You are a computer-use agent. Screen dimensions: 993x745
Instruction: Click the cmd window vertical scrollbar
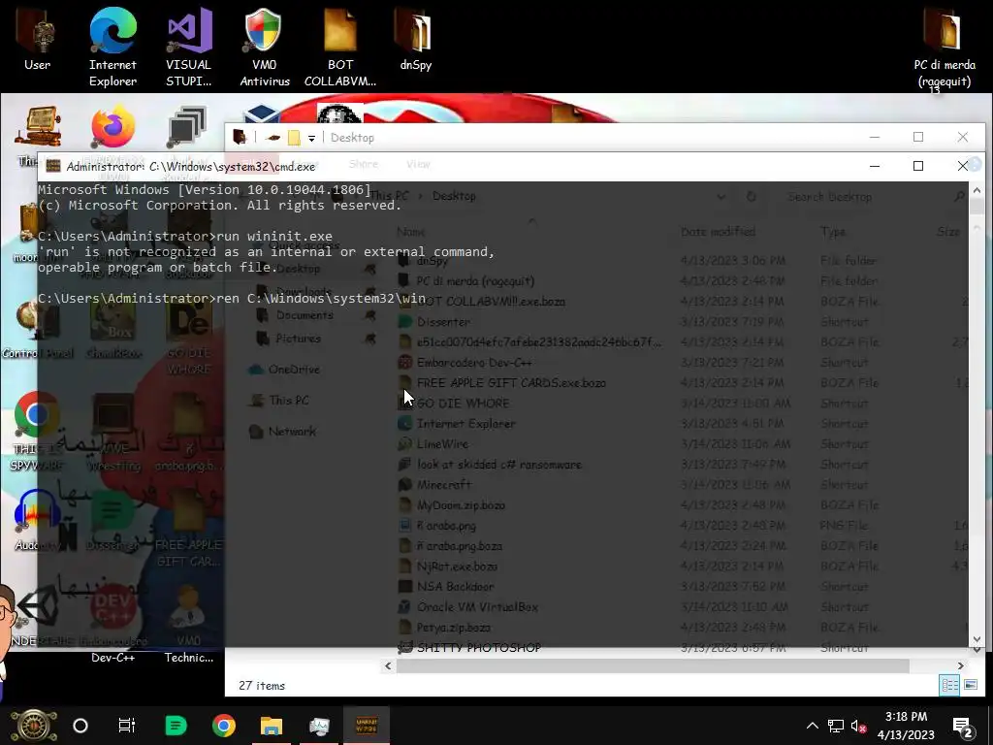click(x=976, y=413)
